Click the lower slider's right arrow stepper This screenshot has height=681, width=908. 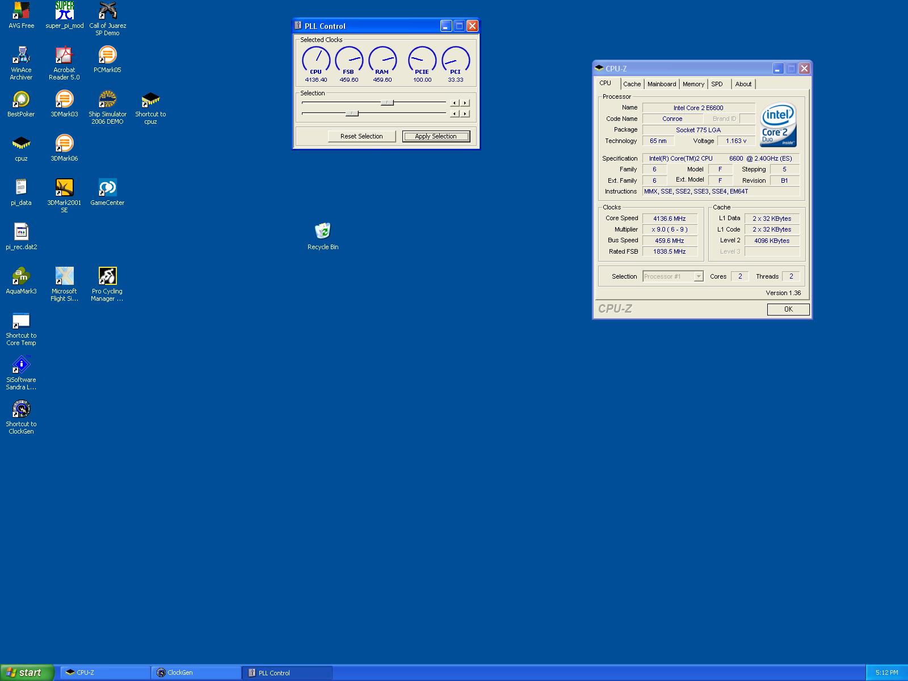465,113
